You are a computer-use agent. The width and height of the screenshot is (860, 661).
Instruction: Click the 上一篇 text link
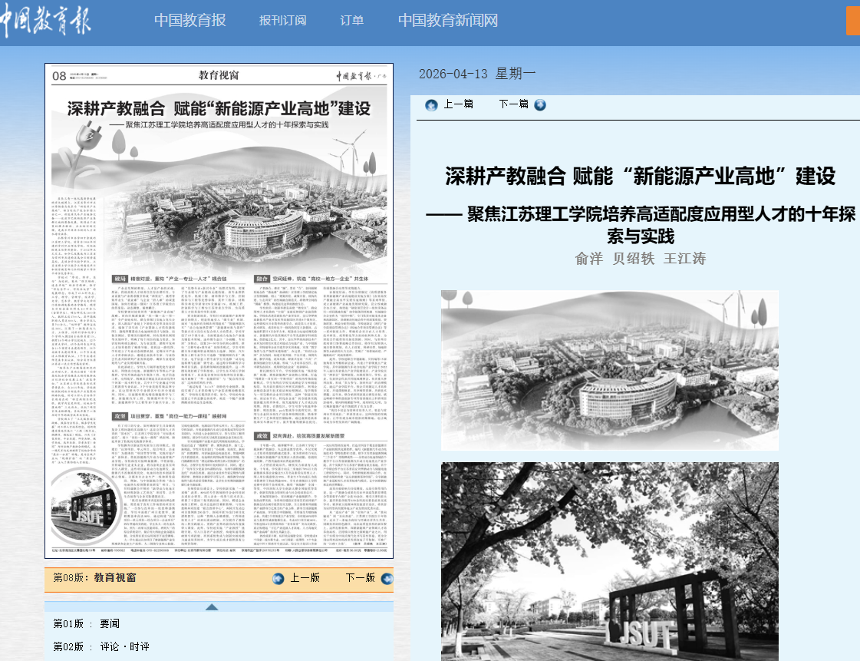(459, 104)
